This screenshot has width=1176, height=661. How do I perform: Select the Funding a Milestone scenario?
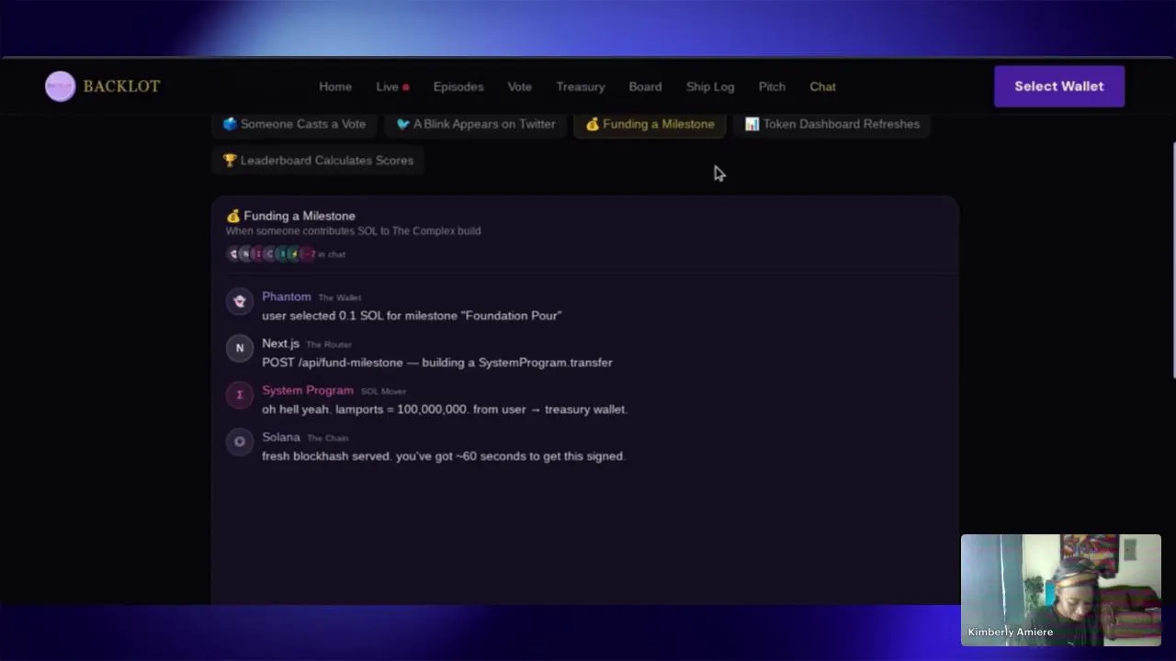(x=650, y=124)
